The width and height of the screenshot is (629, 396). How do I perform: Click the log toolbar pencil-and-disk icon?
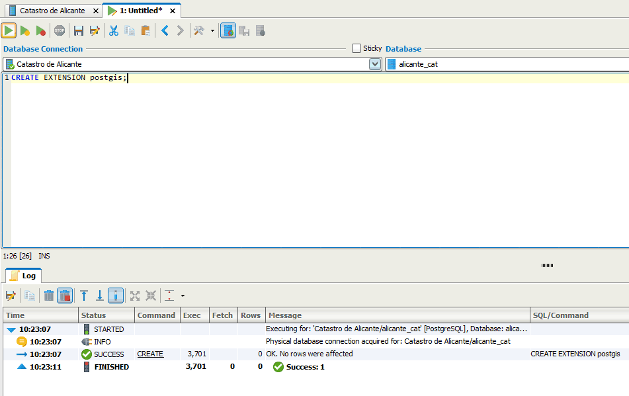tap(11, 296)
